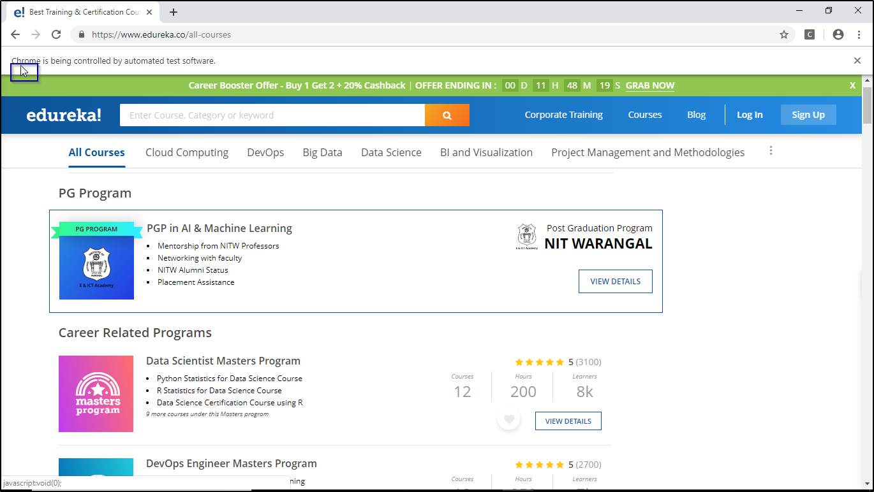
Task: View details of PGP in AI & Machine Learning
Action: click(x=615, y=281)
